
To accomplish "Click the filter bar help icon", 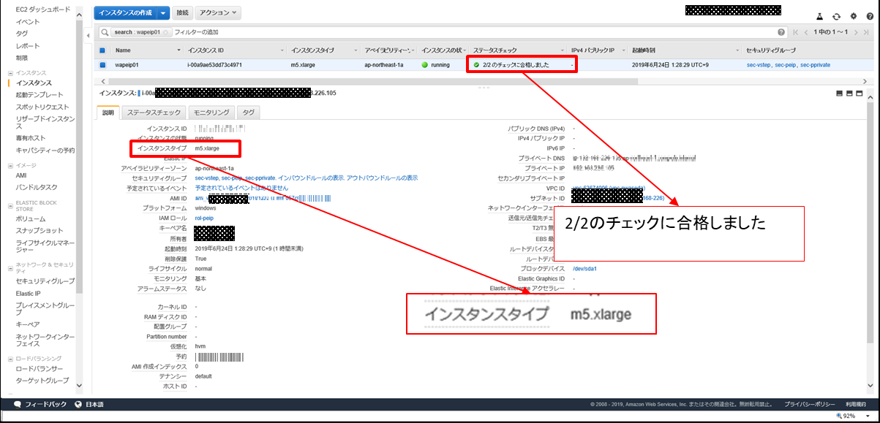I will (x=781, y=32).
